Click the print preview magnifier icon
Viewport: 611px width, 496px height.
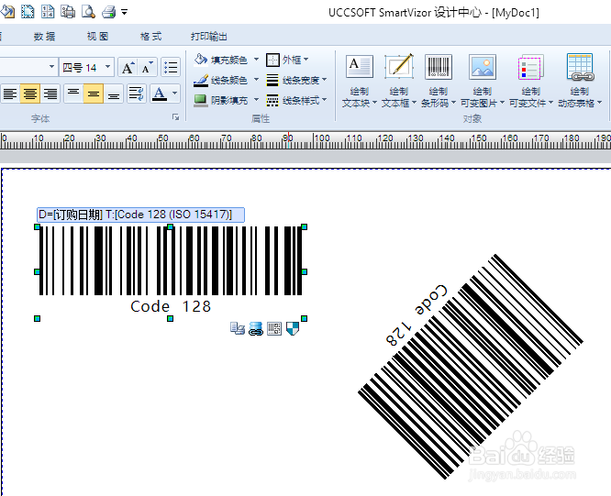click(x=88, y=12)
